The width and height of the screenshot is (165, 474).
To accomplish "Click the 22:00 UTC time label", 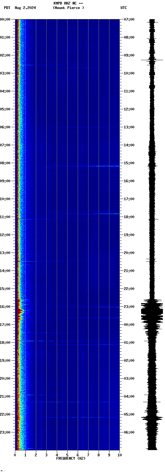I will [129, 289].
